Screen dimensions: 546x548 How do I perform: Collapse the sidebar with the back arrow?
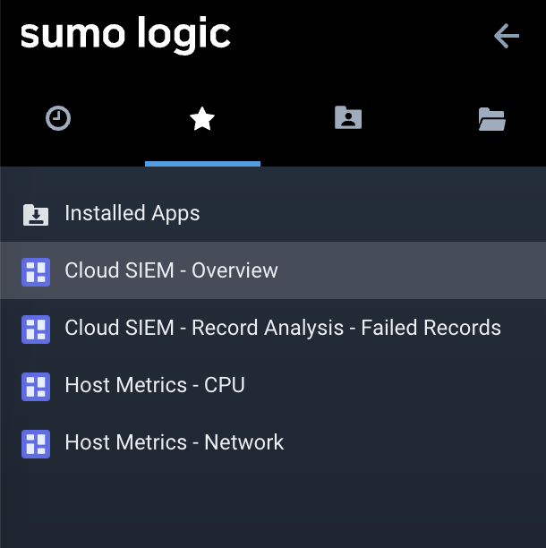click(x=507, y=36)
